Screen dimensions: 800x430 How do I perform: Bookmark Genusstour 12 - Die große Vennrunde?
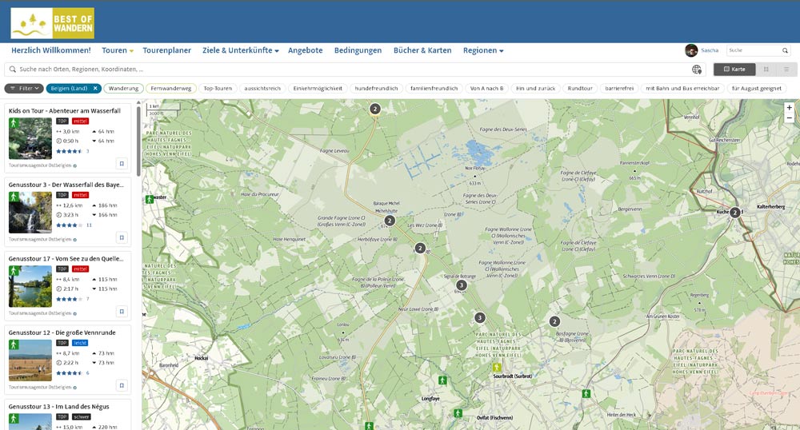pyautogui.click(x=122, y=385)
